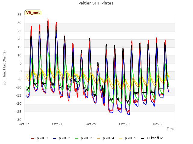Click the orange pSHF 4 legend swatch
Image resolution: width=193 pixels, height=144 pixels.
[99, 139]
